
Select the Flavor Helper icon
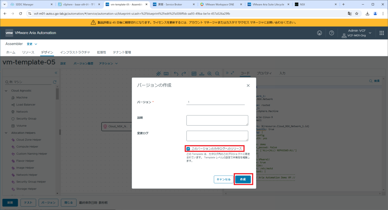pos(13,161)
